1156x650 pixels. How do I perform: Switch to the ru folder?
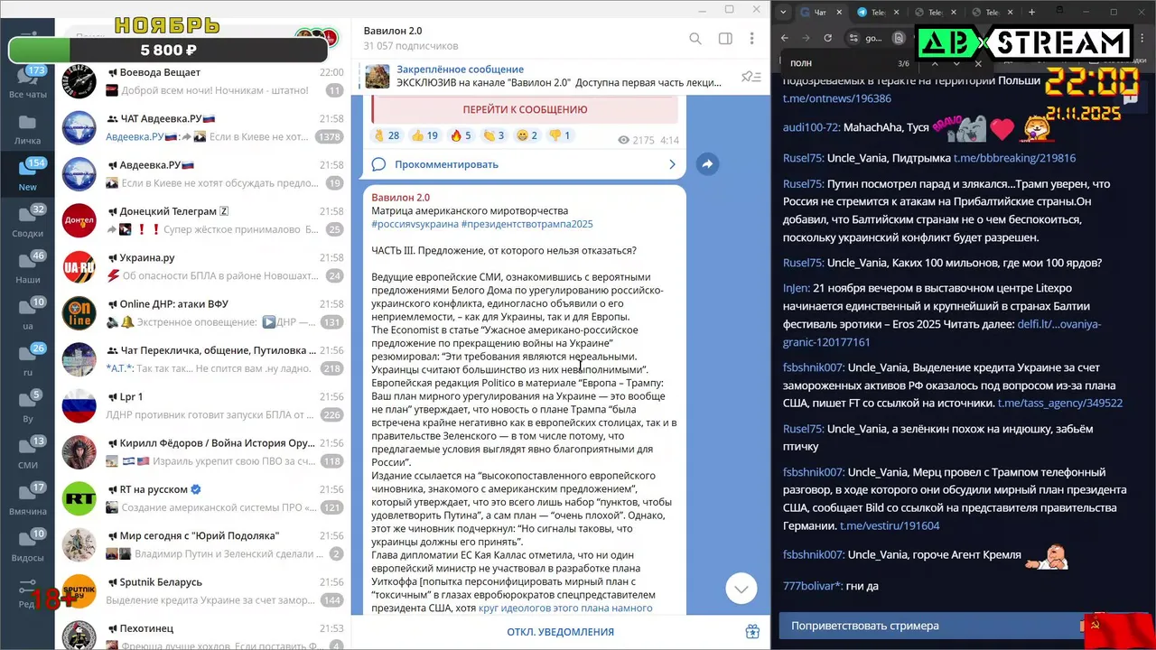click(27, 360)
